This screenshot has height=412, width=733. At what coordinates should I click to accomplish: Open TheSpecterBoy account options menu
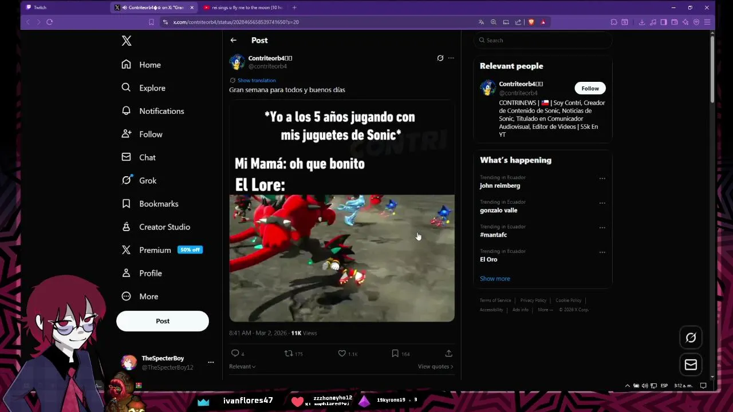(211, 362)
